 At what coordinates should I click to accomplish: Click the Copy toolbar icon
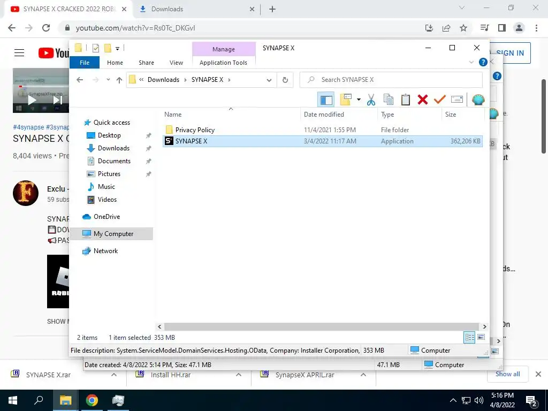pos(389,100)
